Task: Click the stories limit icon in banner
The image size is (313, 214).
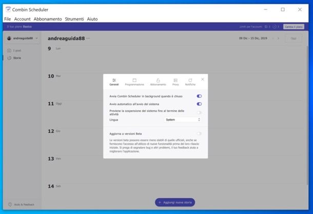Action: tap(275, 27)
